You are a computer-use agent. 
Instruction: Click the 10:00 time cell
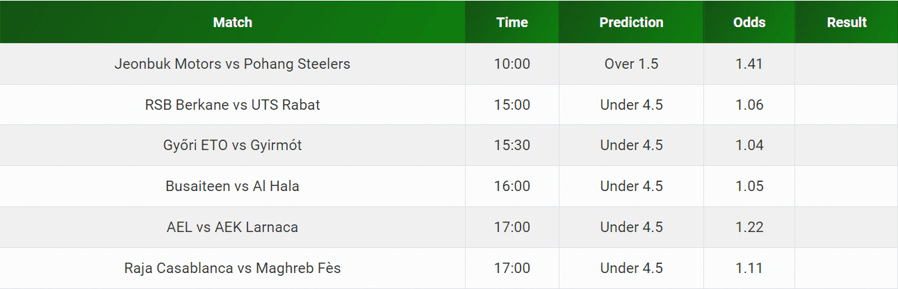[x=512, y=64]
